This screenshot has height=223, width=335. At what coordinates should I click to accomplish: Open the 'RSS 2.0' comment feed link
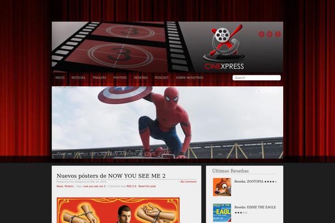point(131,186)
